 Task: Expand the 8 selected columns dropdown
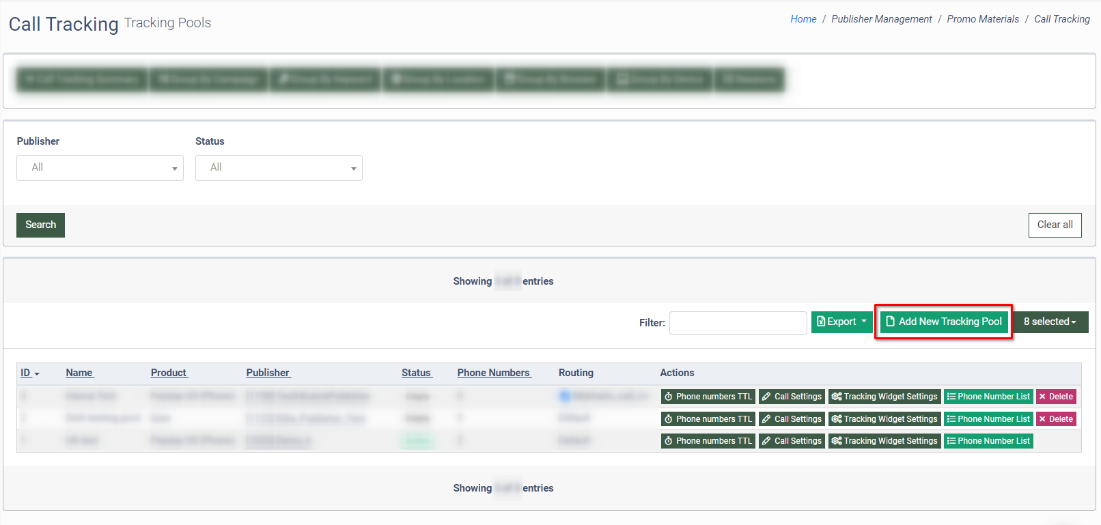click(x=1050, y=322)
